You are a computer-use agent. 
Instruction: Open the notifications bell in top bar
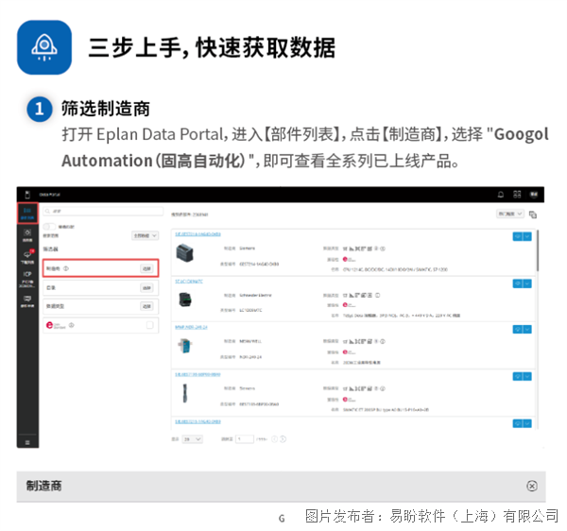pyautogui.click(x=501, y=195)
